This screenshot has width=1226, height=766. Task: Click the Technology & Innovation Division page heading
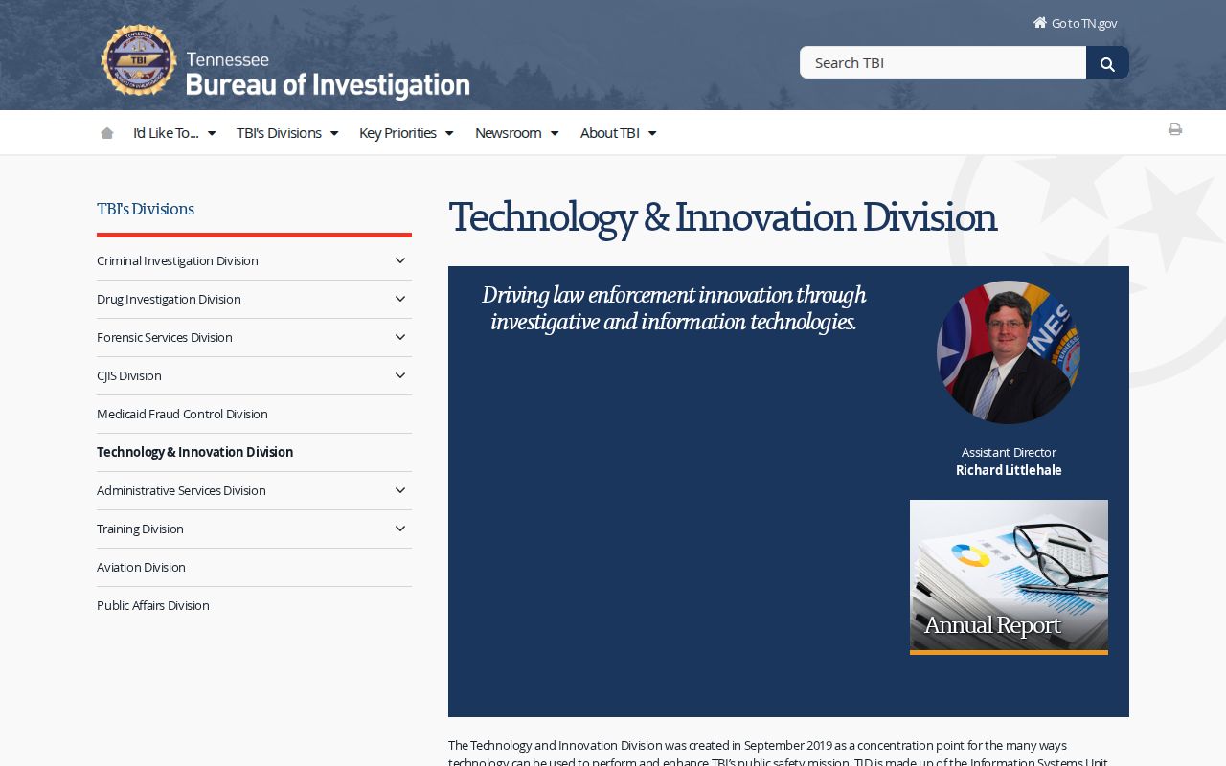click(x=723, y=217)
